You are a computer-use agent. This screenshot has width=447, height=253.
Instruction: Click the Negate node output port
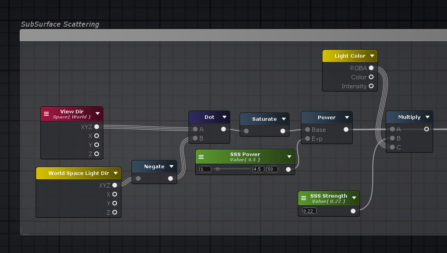pos(170,178)
